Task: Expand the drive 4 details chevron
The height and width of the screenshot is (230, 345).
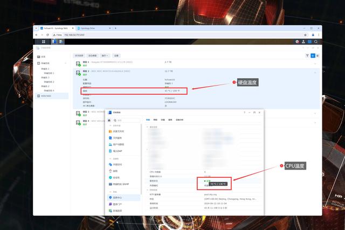Action: point(315,123)
